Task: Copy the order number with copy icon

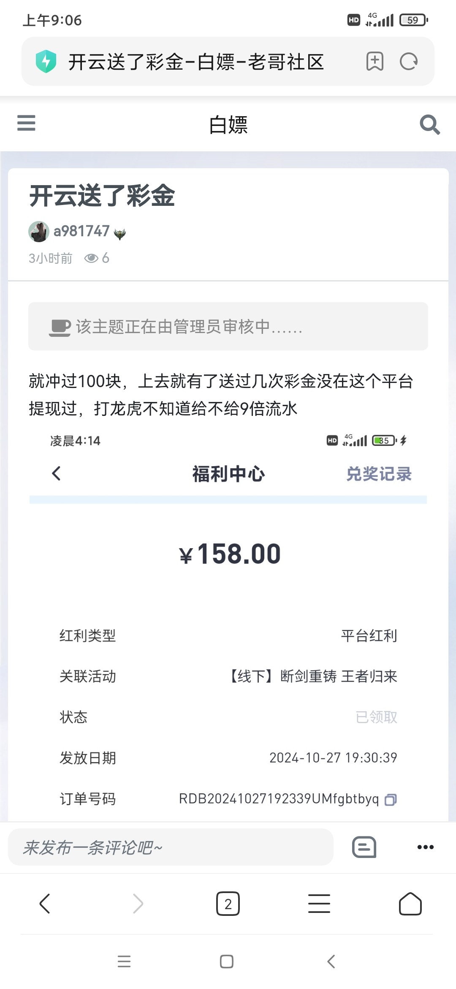Action: pos(391,800)
